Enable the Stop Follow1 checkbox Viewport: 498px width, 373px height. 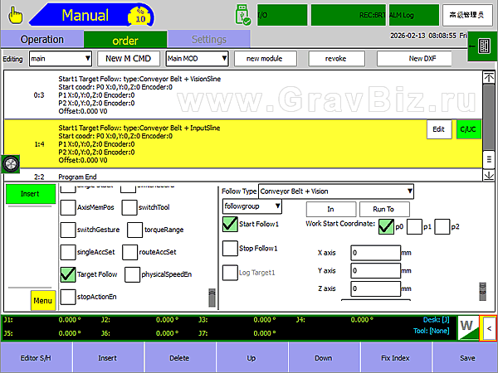click(230, 248)
